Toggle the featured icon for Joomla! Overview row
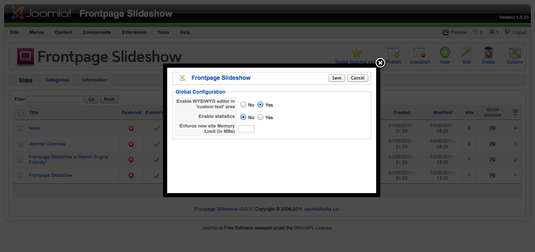Image resolution: width=535 pixels, height=252 pixels. 131,144
